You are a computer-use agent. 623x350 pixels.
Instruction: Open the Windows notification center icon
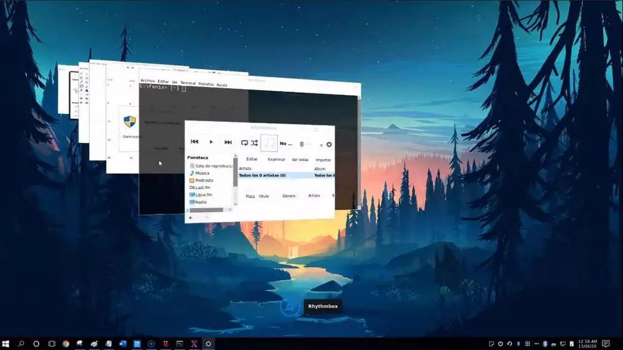pyautogui.click(x=606, y=343)
